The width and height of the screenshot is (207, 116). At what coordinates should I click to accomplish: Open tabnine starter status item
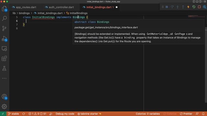pyautogui.click(x=89, y=114)
